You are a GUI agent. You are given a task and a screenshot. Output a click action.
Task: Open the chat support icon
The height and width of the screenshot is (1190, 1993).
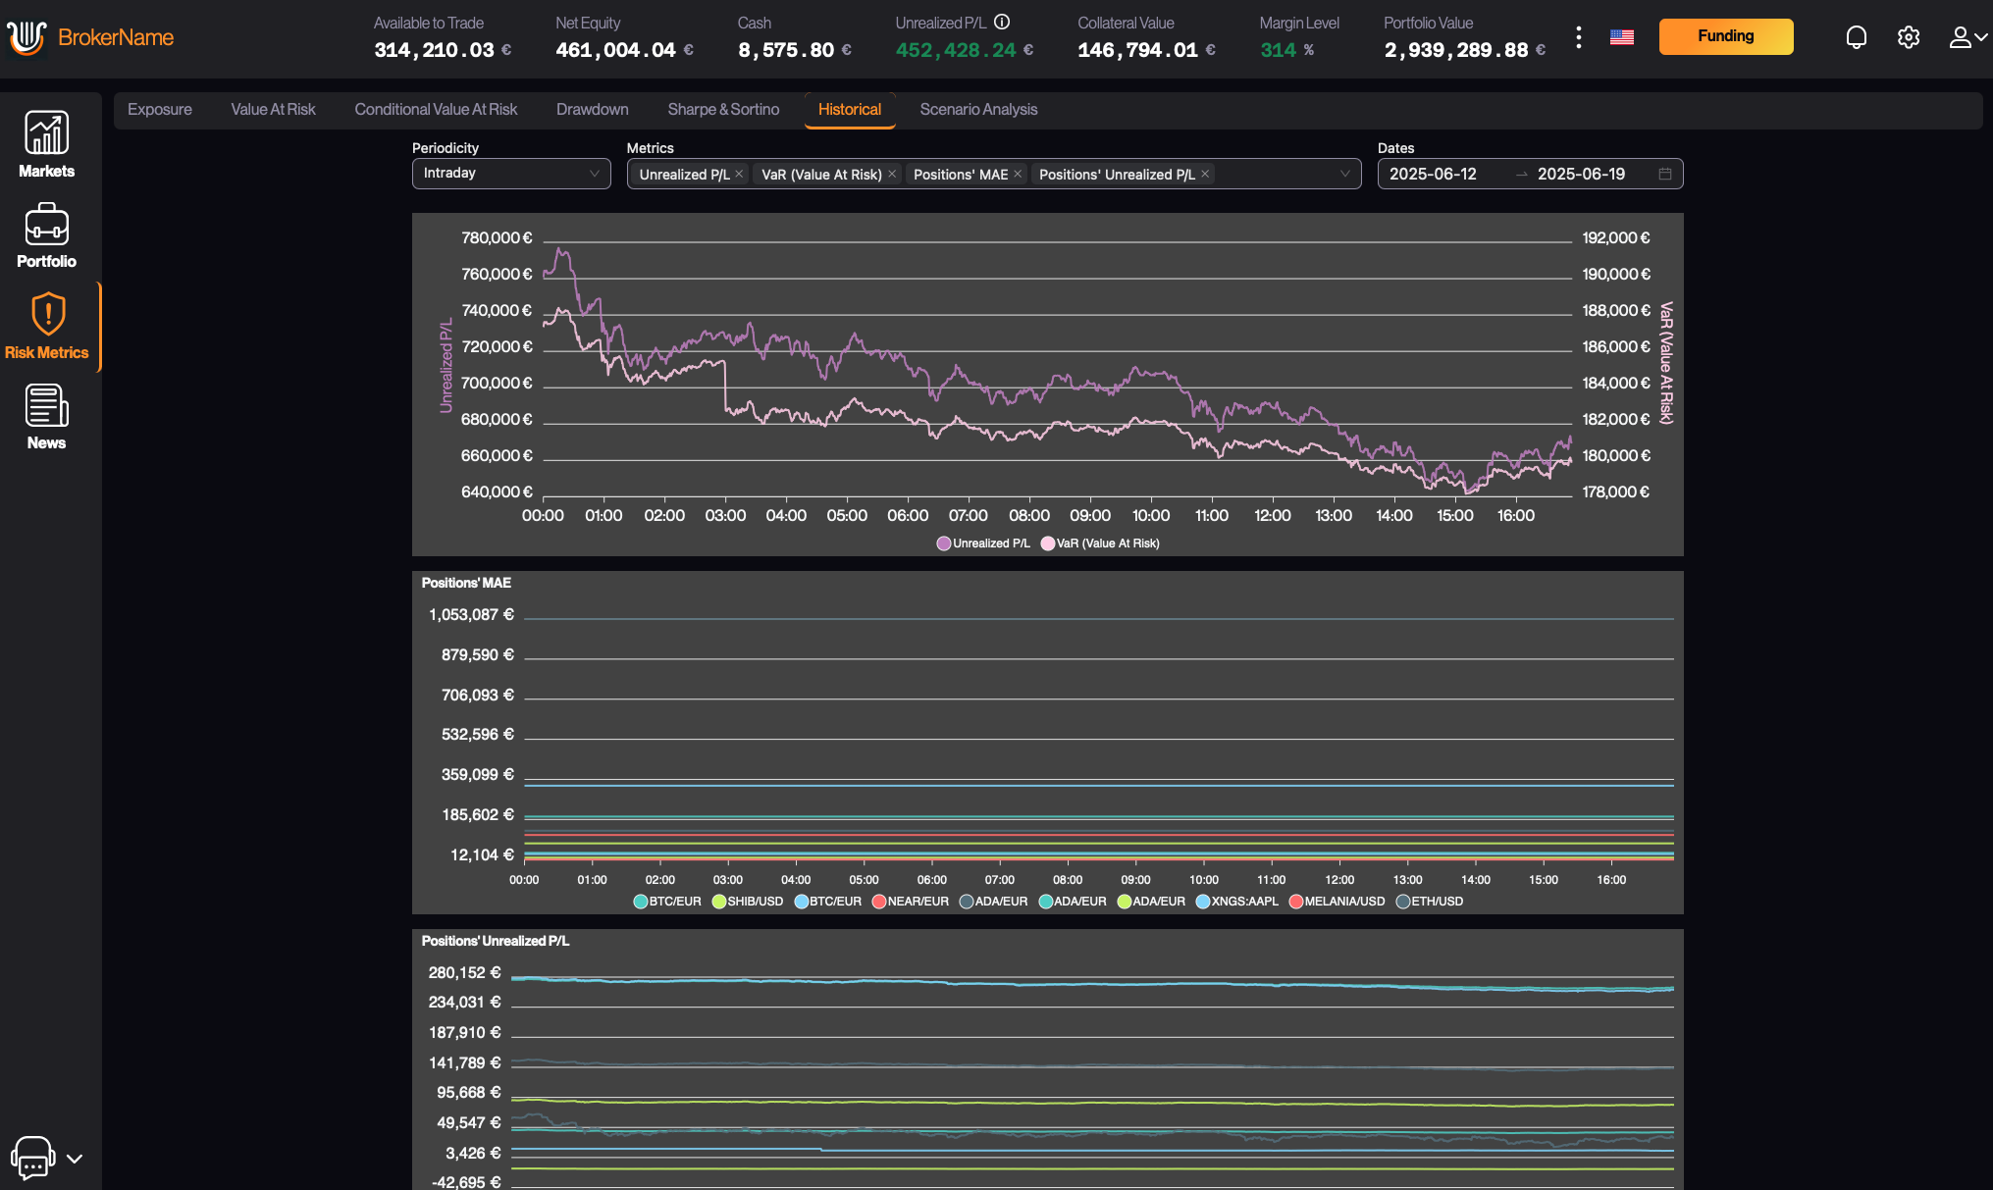click(32, 1158)
